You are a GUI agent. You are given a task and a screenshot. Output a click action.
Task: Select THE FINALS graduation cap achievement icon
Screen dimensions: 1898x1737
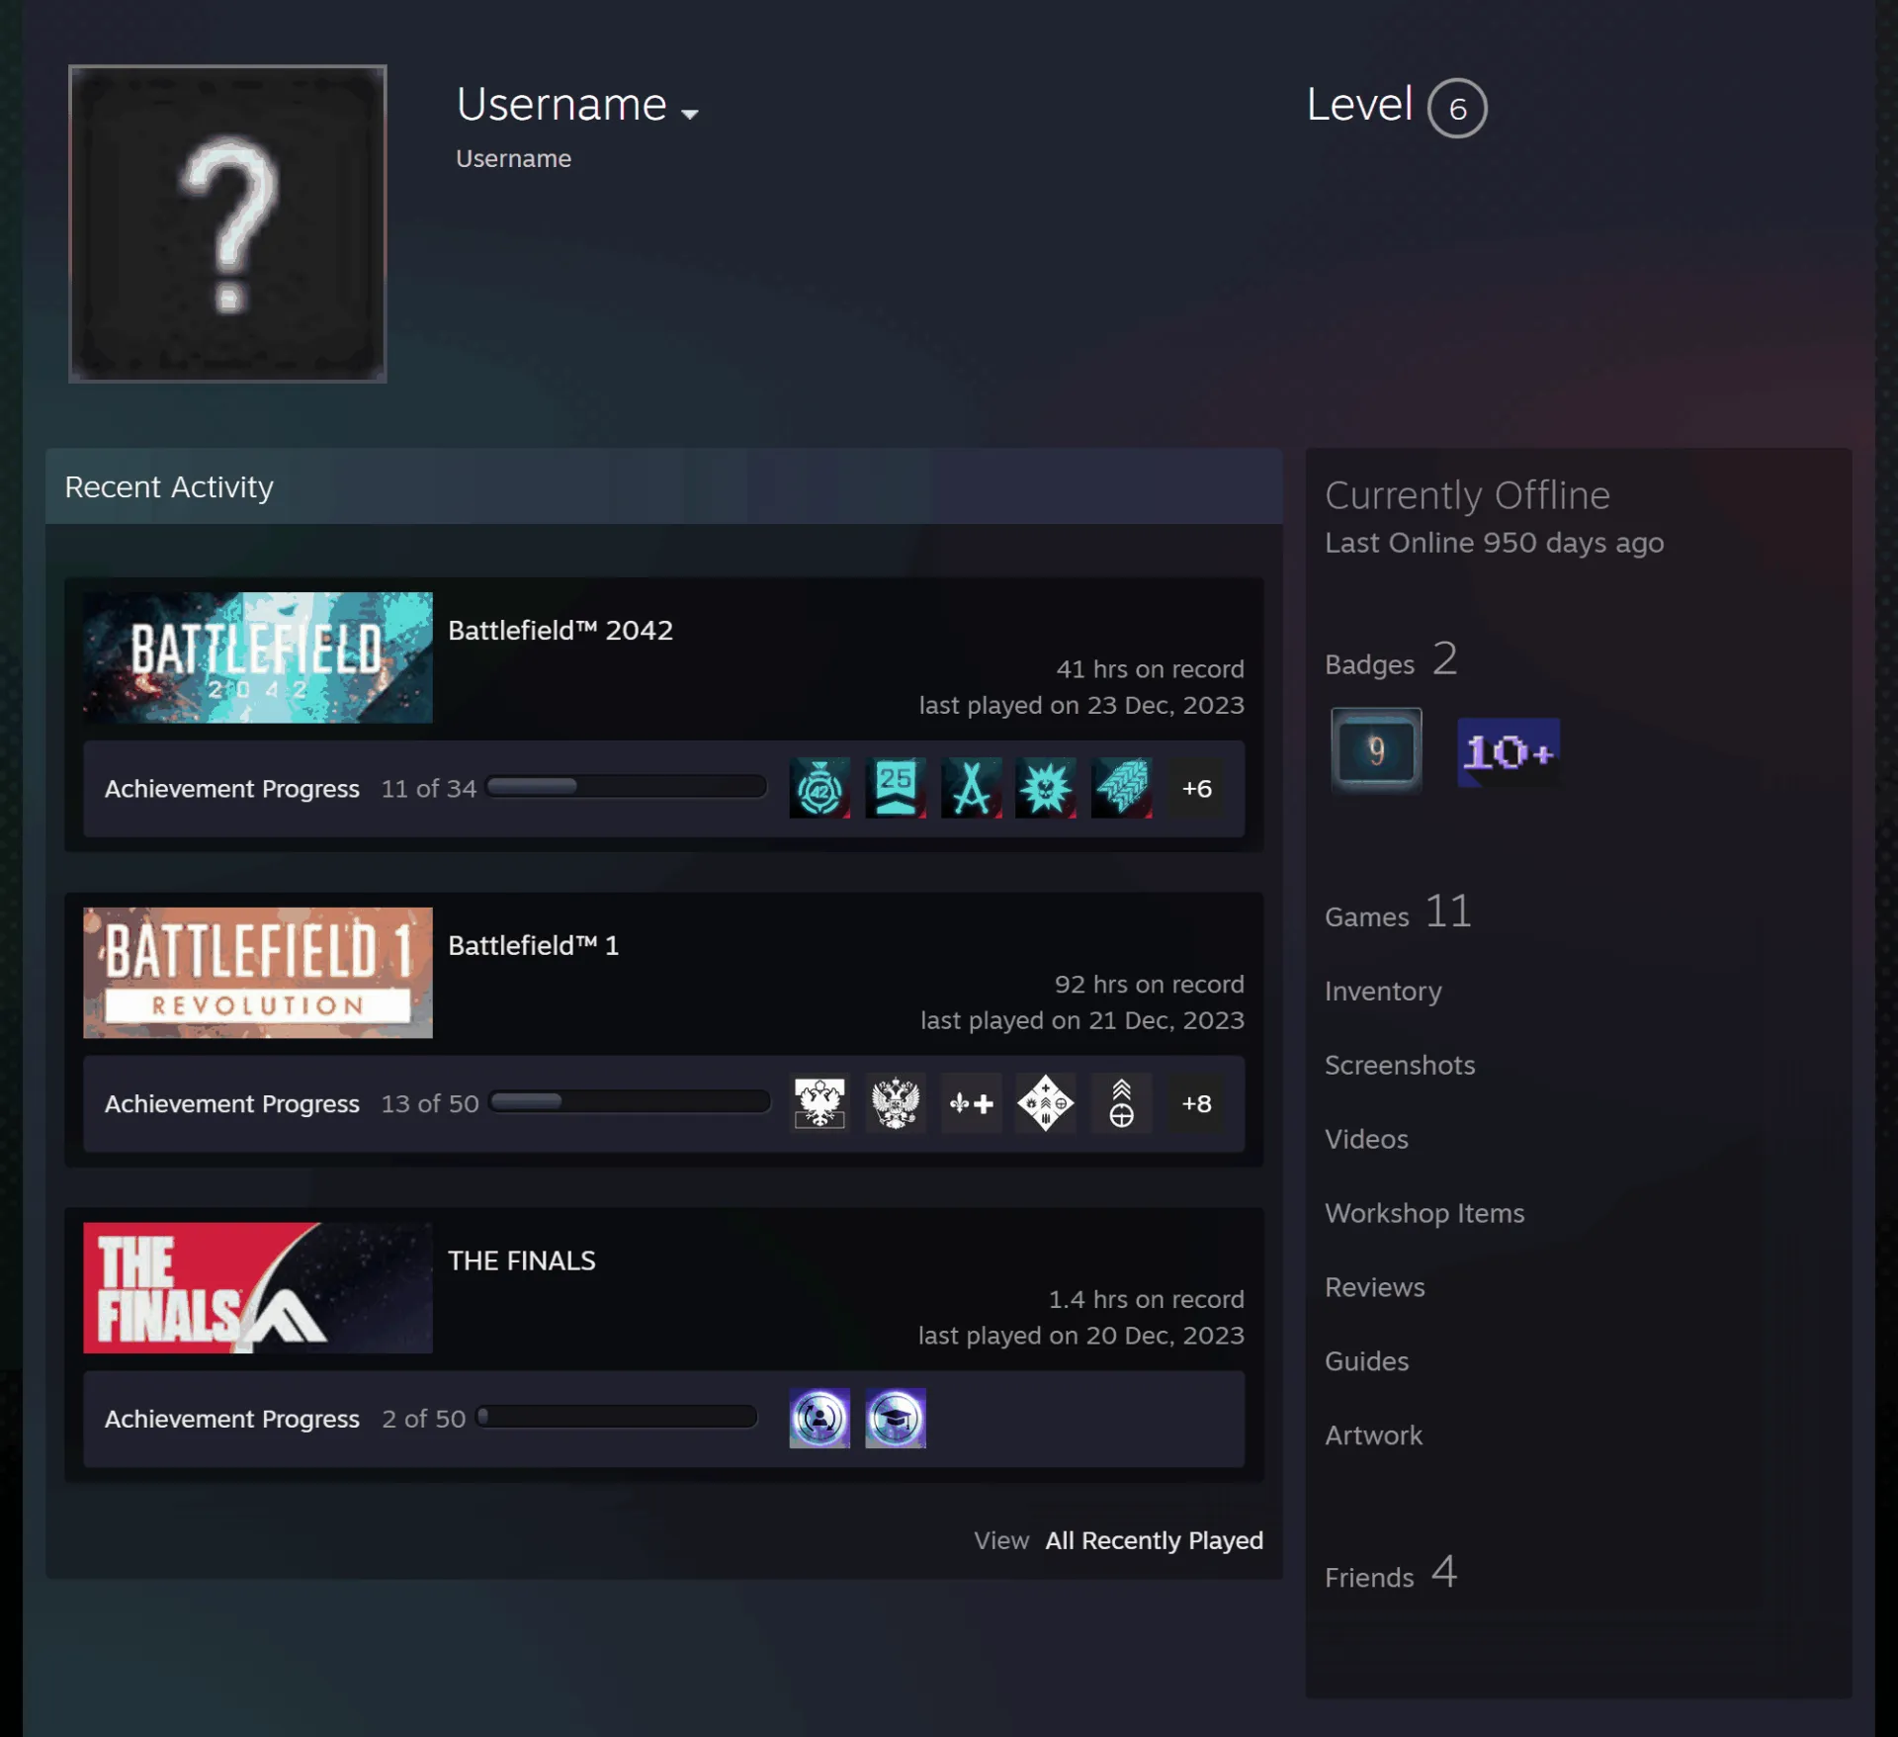point(896,1419)
